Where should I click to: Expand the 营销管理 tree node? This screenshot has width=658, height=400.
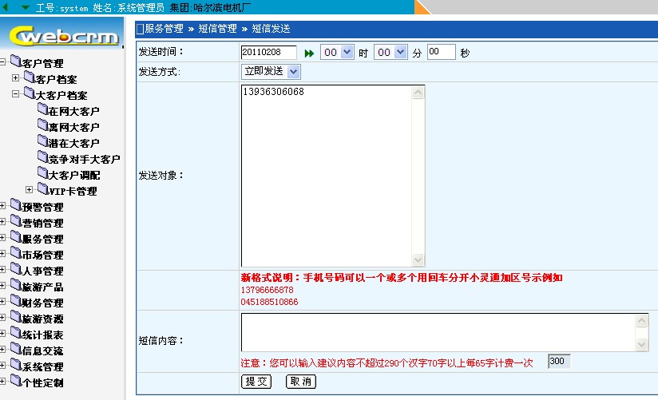3,222
